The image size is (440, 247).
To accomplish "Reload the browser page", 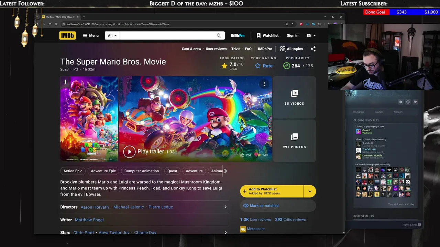I will [x=50, y=24].
